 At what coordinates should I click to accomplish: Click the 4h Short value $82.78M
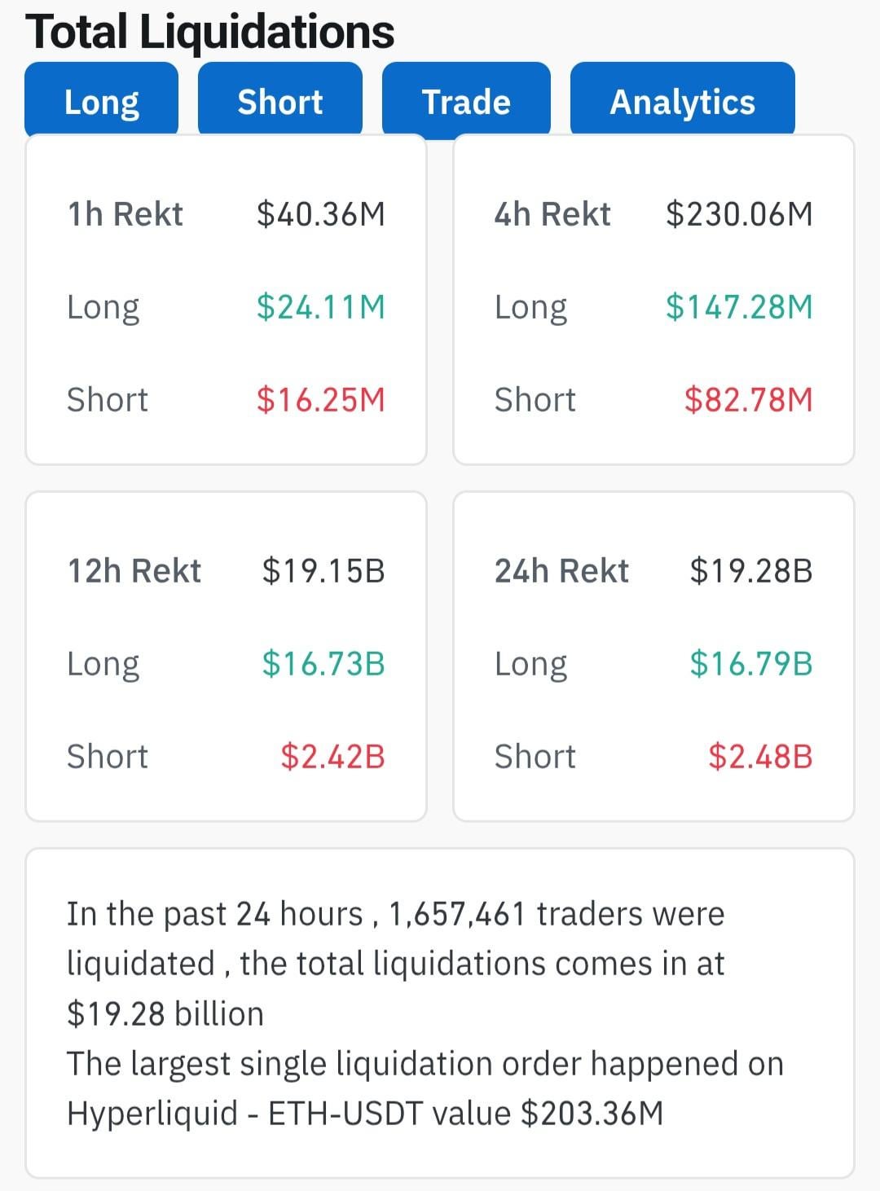coord(748,400)
